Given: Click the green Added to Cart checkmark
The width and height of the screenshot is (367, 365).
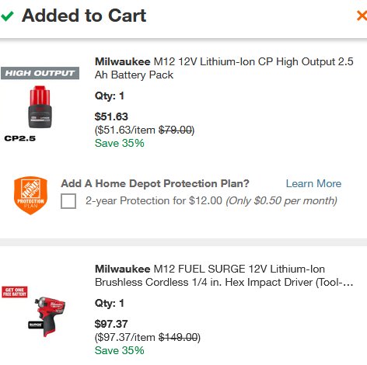Looking at the screenshot, I should (7, 16).
